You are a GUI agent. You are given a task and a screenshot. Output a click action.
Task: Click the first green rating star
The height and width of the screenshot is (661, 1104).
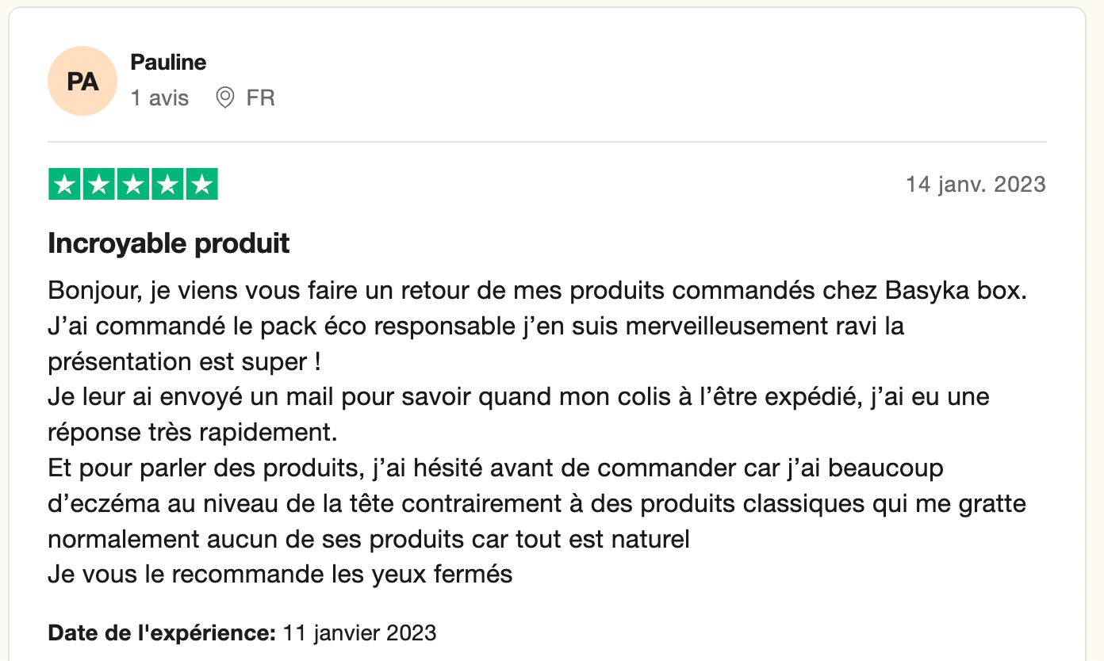65,185
